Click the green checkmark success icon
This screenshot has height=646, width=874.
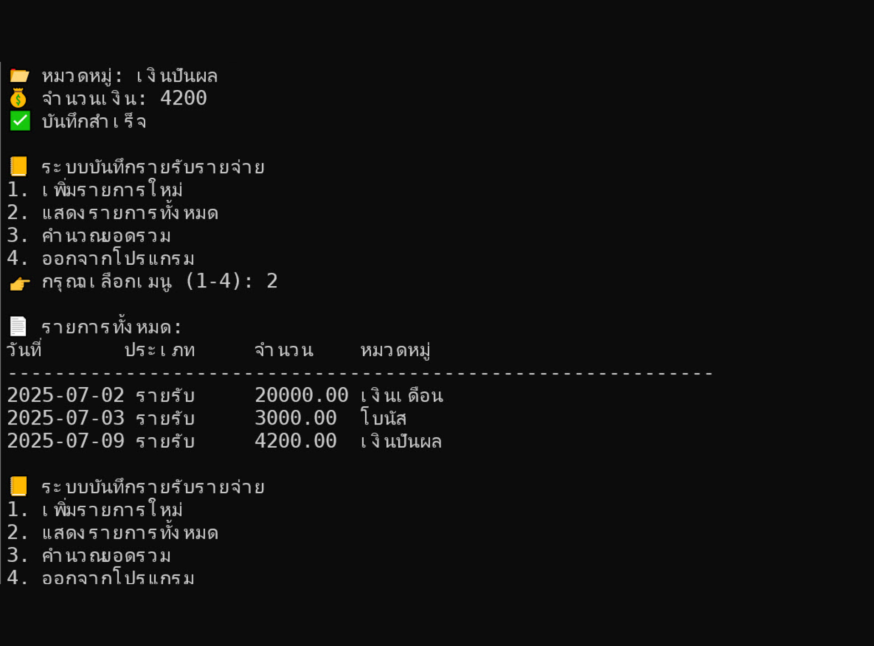click(x=20, y=121)
